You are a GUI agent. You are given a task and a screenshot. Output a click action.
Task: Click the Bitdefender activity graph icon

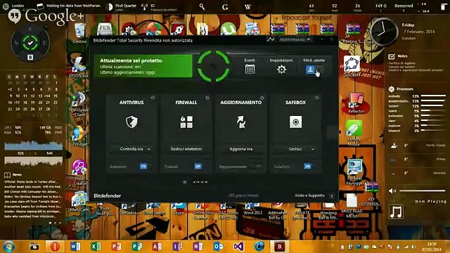click(x=270, y=39)
